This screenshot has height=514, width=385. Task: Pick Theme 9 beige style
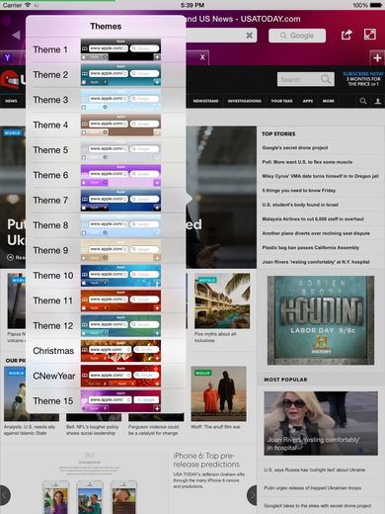click(x=106, y=250)
